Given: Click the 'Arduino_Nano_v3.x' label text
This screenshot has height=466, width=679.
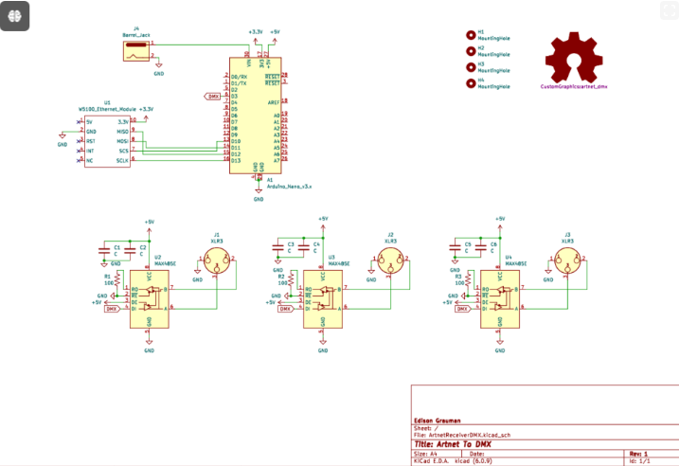Looking at the screenshot, I should 289,187.
